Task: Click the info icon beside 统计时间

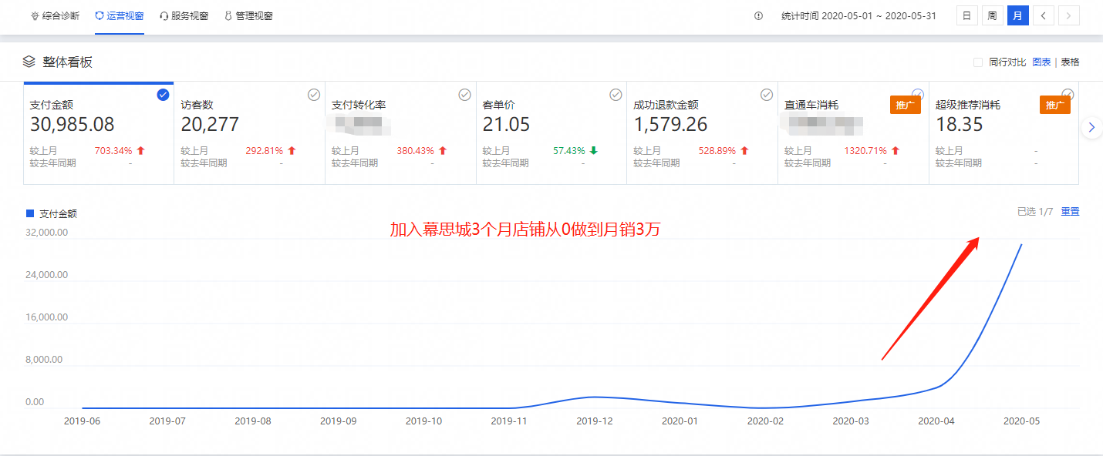Action: (x=758, y=15)
